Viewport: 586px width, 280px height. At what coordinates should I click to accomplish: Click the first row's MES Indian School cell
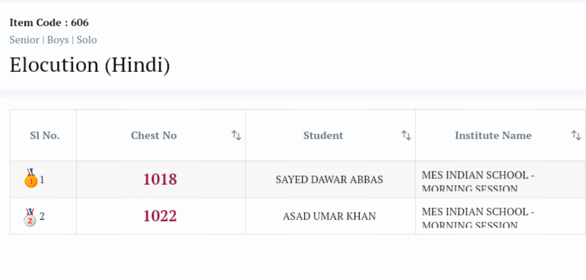[x=478, y=179]
